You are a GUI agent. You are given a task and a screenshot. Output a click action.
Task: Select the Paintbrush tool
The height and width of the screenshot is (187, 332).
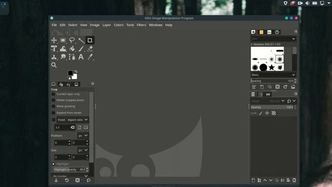[x=81, y=49]
